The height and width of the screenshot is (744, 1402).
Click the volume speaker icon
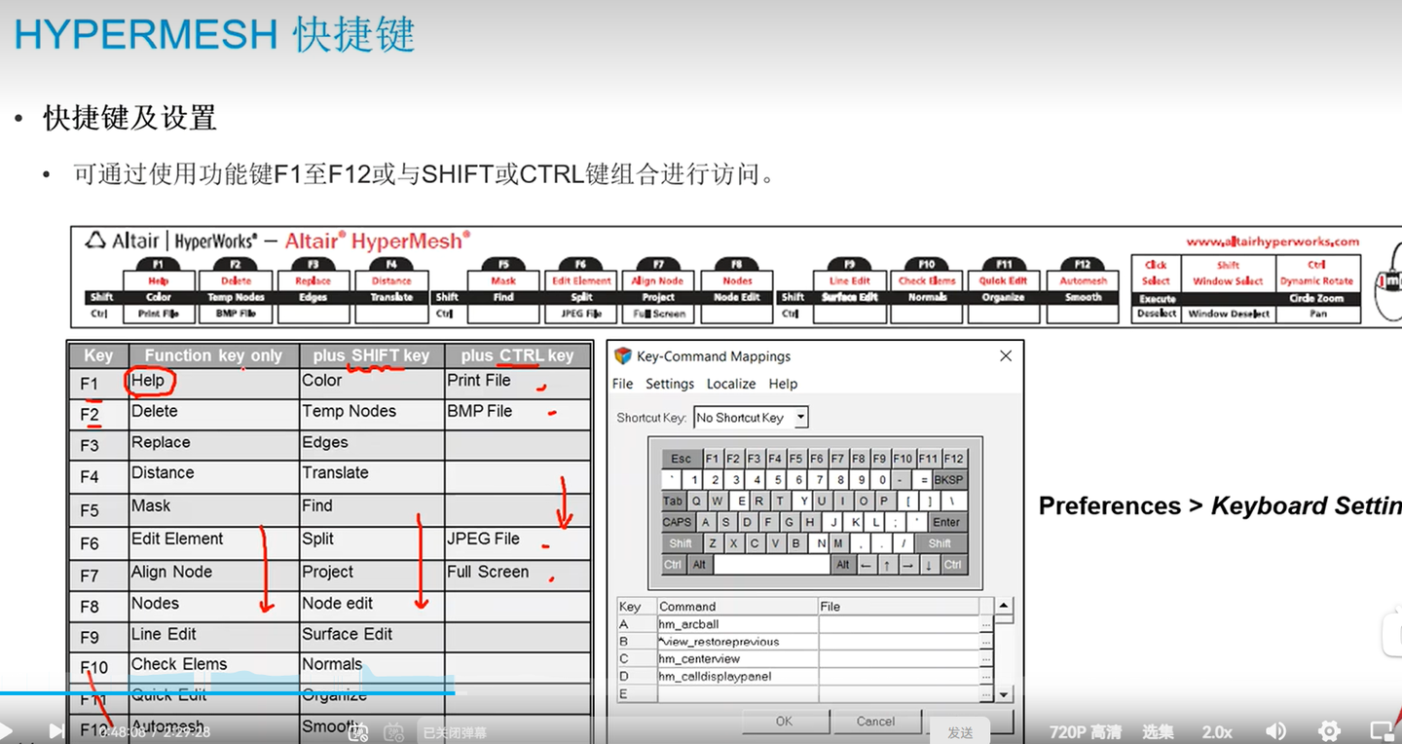tap(1275, 728)
